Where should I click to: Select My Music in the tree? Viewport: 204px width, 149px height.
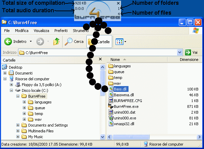pyautogui.click(x=35, y=137)
